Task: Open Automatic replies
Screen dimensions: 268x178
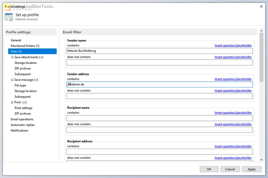Action: [23, 125]
